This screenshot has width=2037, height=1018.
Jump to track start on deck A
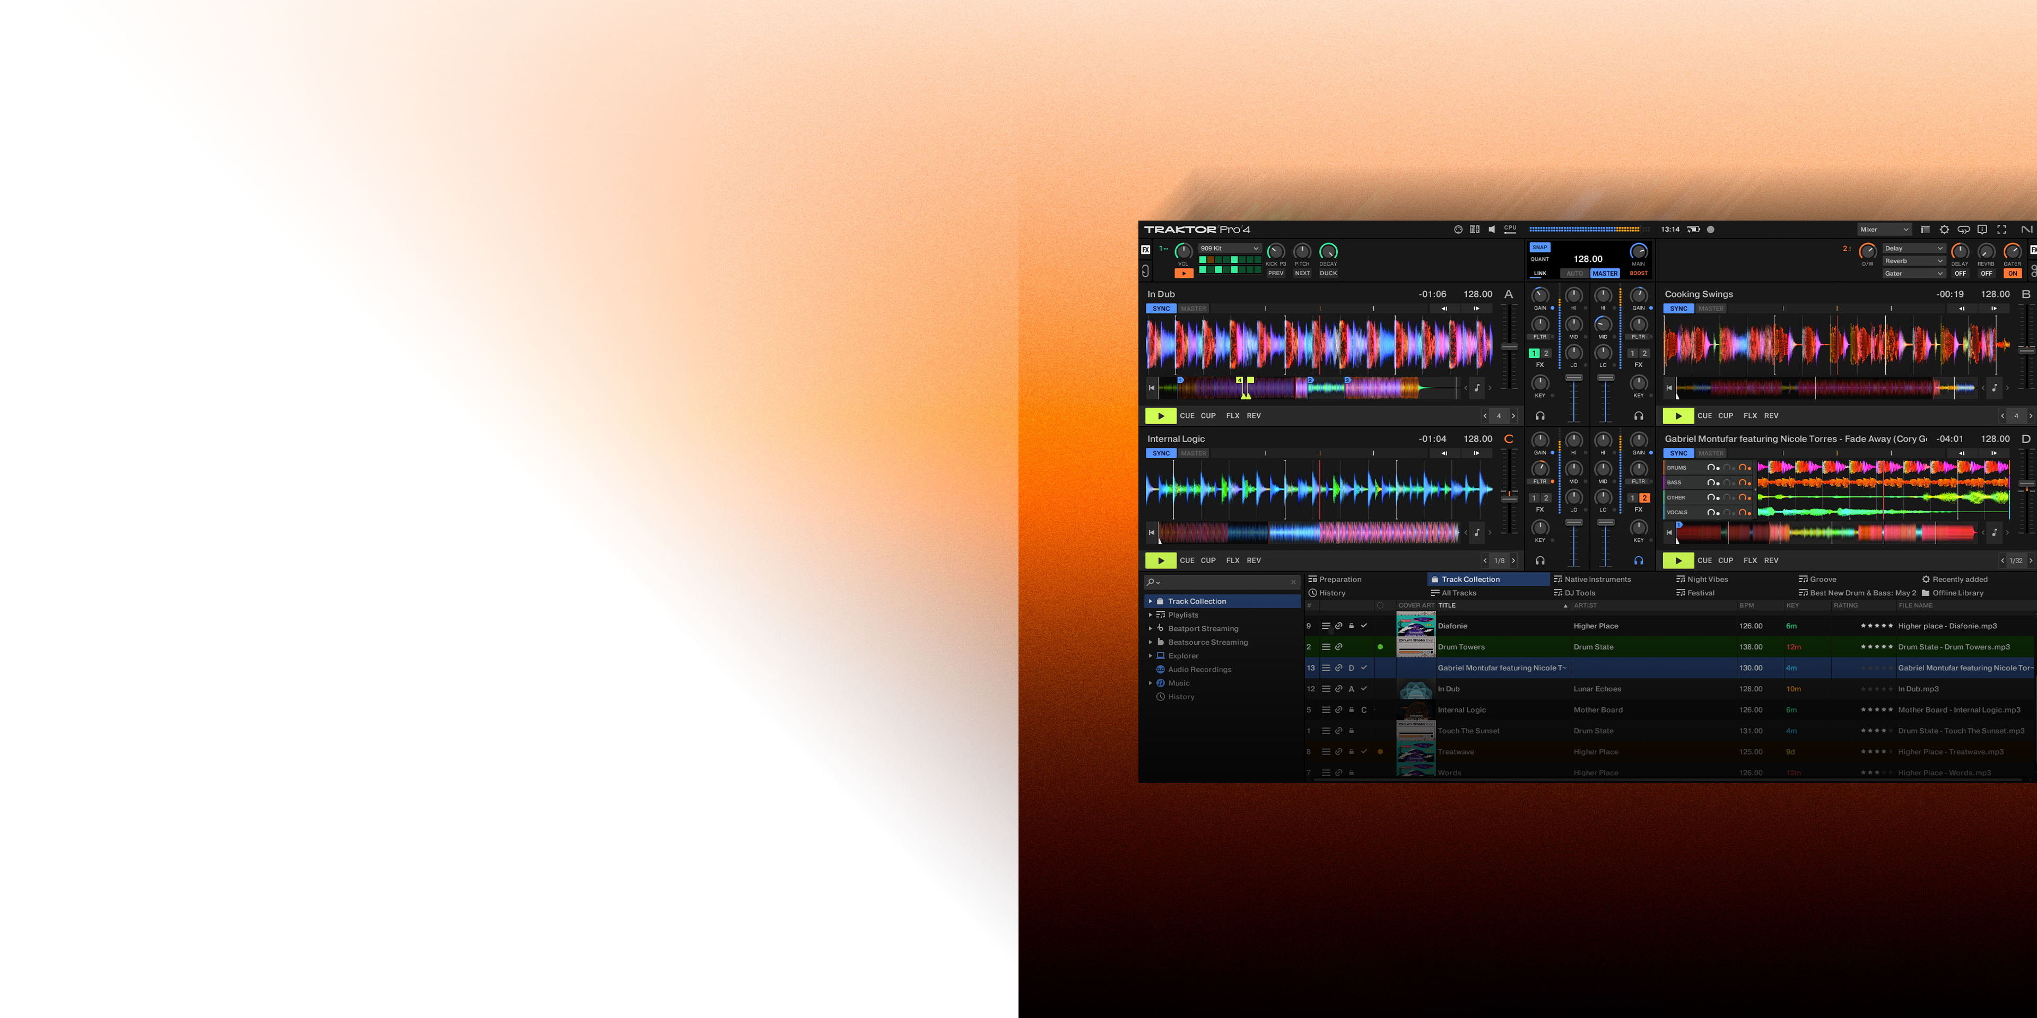pyautogui.click(x=1151, y=388)
